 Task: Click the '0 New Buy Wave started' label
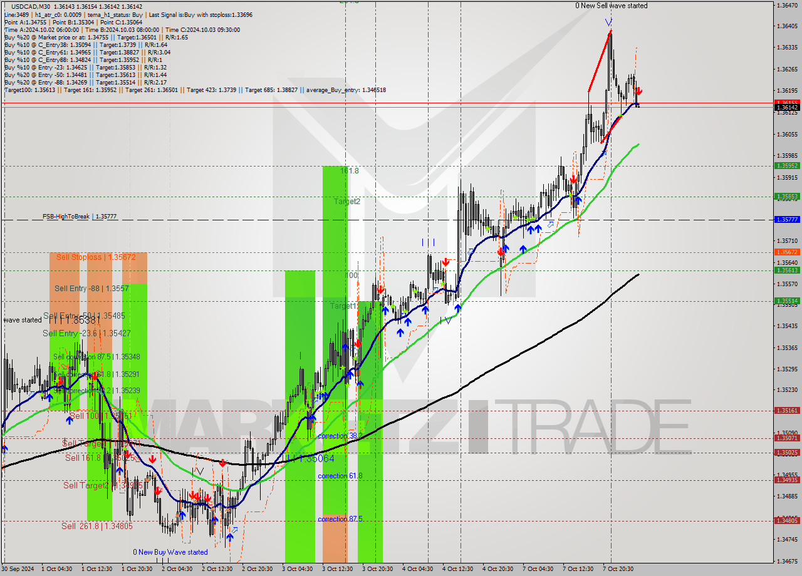point(170,552)
